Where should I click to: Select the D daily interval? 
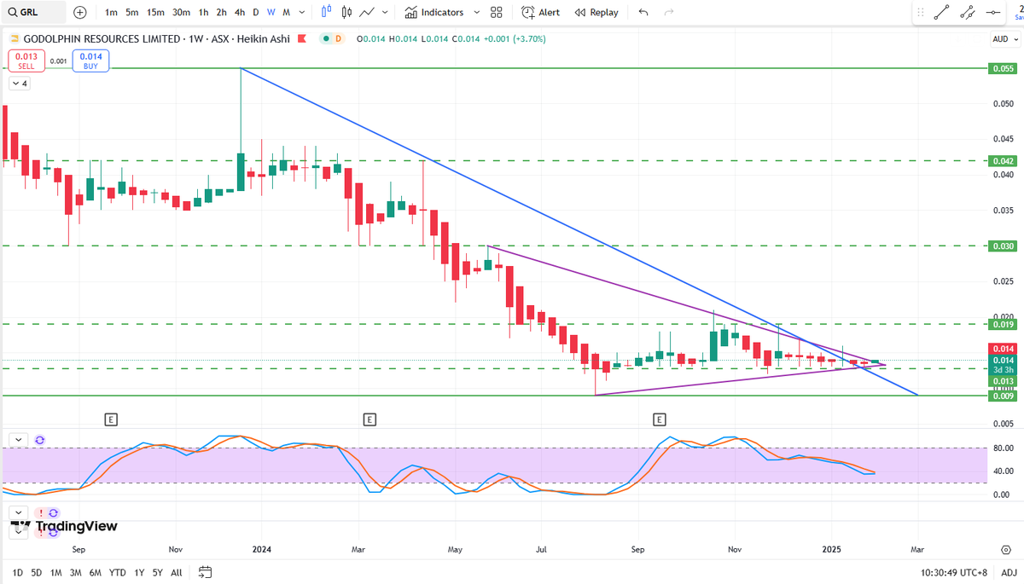coord(256,13)
